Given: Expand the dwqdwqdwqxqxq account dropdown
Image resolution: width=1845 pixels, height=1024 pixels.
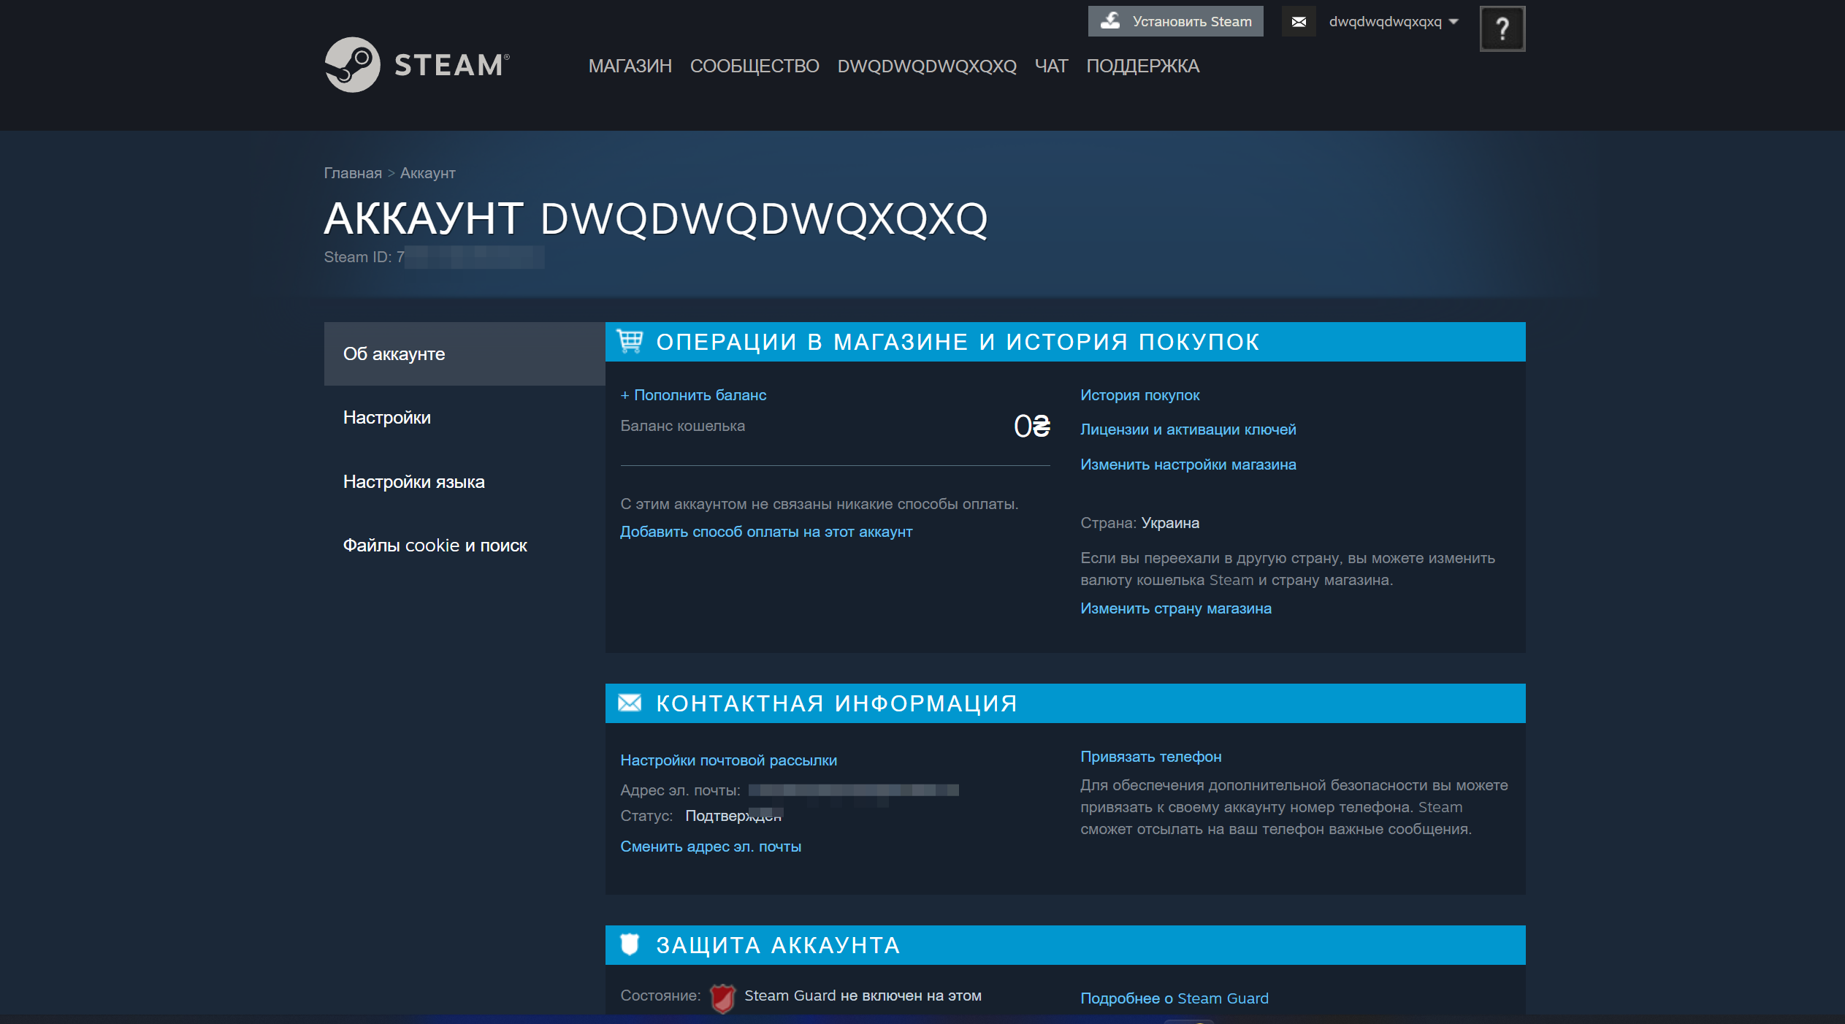Looking at the screenshot, I should pyautogui.click(x=1393, y=22).
